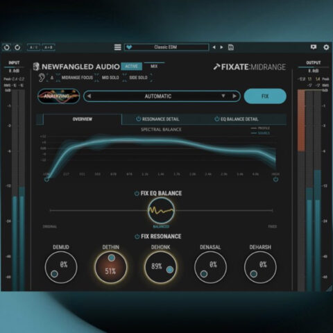Click the Analyzing button
The width and height of the screenshot is (333, 333).
pos(58,96)
